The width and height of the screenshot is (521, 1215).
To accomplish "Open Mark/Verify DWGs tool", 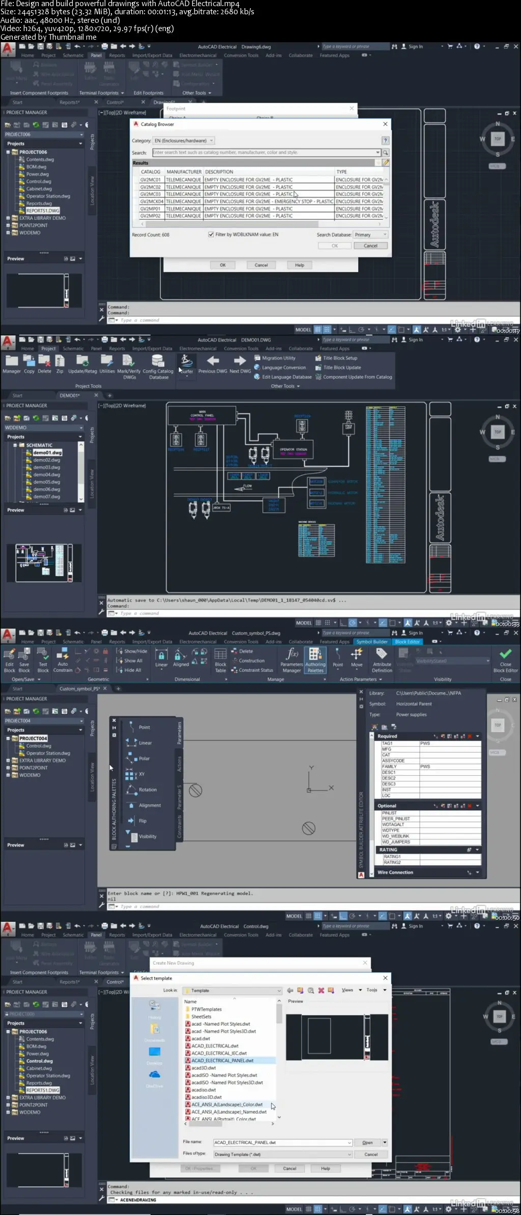I will pyautogui.click(x=129, y=367).
